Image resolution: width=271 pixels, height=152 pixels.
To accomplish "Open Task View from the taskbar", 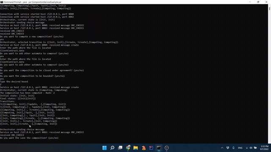I will tap(120, 148).
